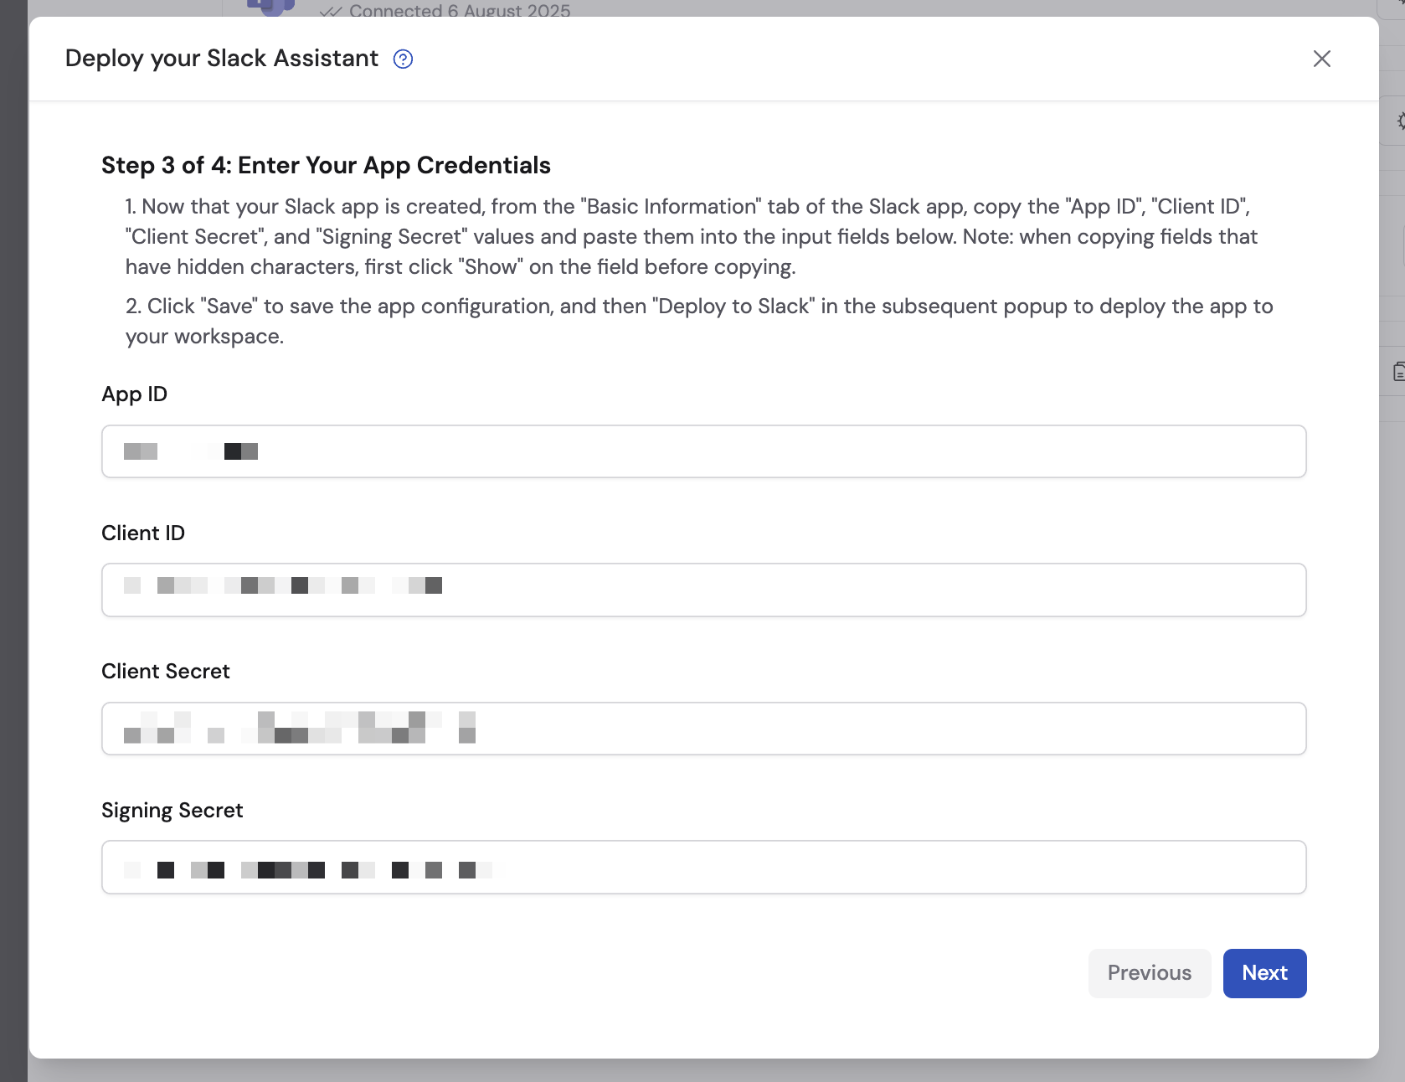The height and width of the screenshot is (1082, 1405).
Task: Click the double-checkmark icon next to Connected status
Action: (x=331, y=11)
